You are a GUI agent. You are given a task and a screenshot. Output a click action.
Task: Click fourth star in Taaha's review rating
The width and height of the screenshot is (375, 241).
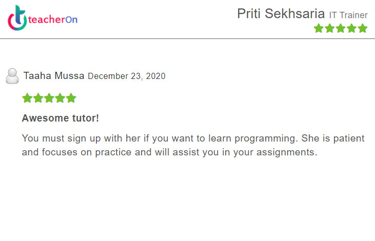coord(60,98)
